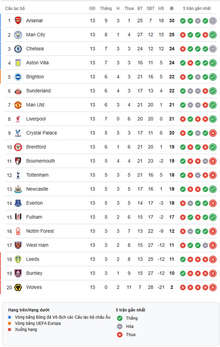Click the Liverpool club crest
The width and height of the screenshot is (220, 347).
point(18,119)
